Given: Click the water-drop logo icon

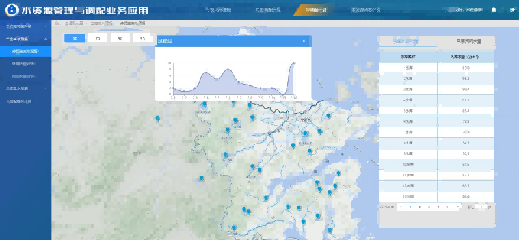Looking at the screenshot, I should click(x=12, y=10).
